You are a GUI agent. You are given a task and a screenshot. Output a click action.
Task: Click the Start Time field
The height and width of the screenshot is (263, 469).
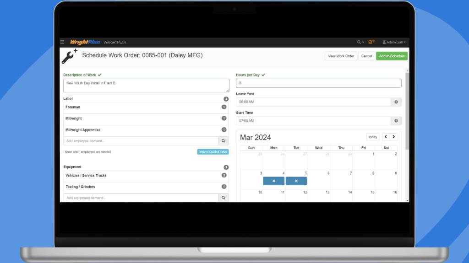(x=313, y=121)
